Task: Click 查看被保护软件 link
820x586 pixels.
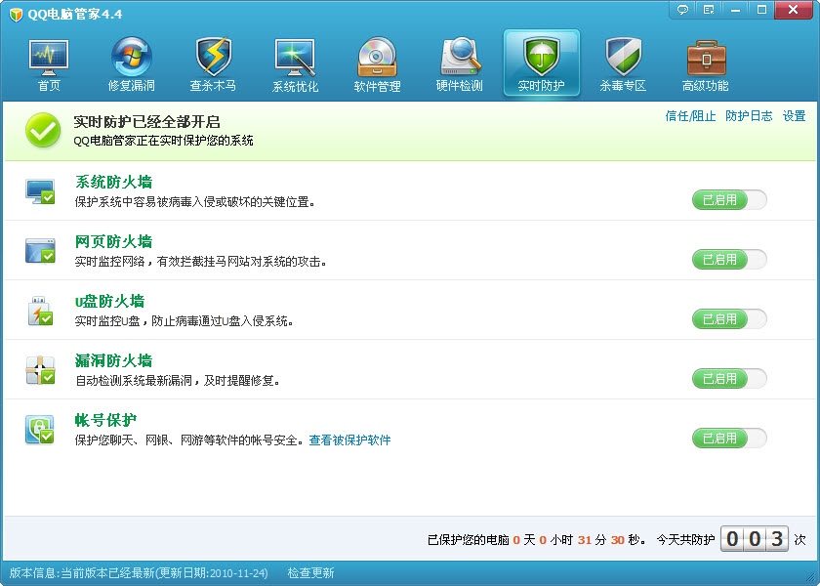Action: (x=349, y=440)
